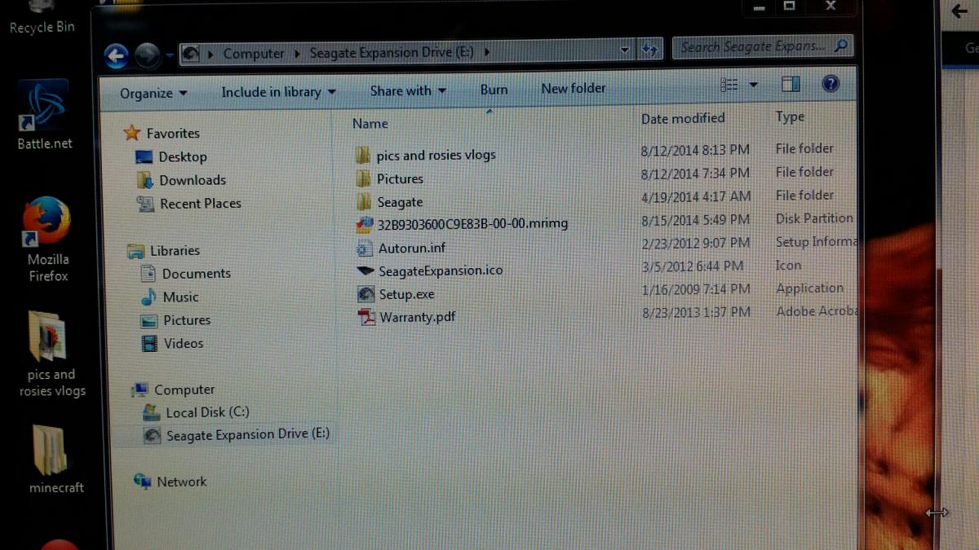Select the Pictures library in sidebar
The width and height of the screenshot is (979, 550).
click(x=187, y=321)
